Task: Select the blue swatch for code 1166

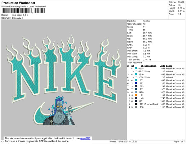Action: click(136, 83)
